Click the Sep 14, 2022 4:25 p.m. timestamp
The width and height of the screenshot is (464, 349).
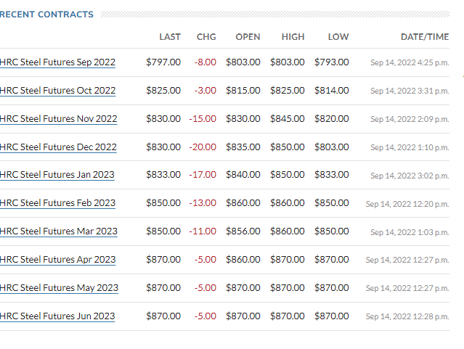(x=410, y=63)
